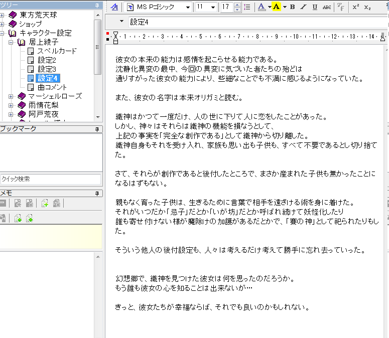Click the クイック検索 search field

tap(51, 179)
